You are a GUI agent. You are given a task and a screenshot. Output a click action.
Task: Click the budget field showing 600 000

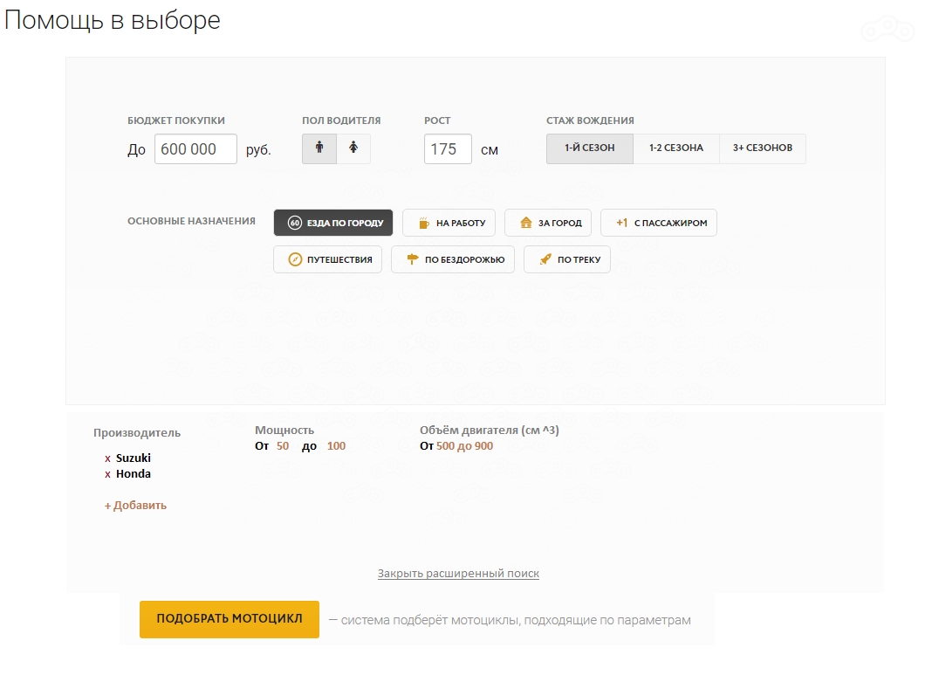[195, 149]
